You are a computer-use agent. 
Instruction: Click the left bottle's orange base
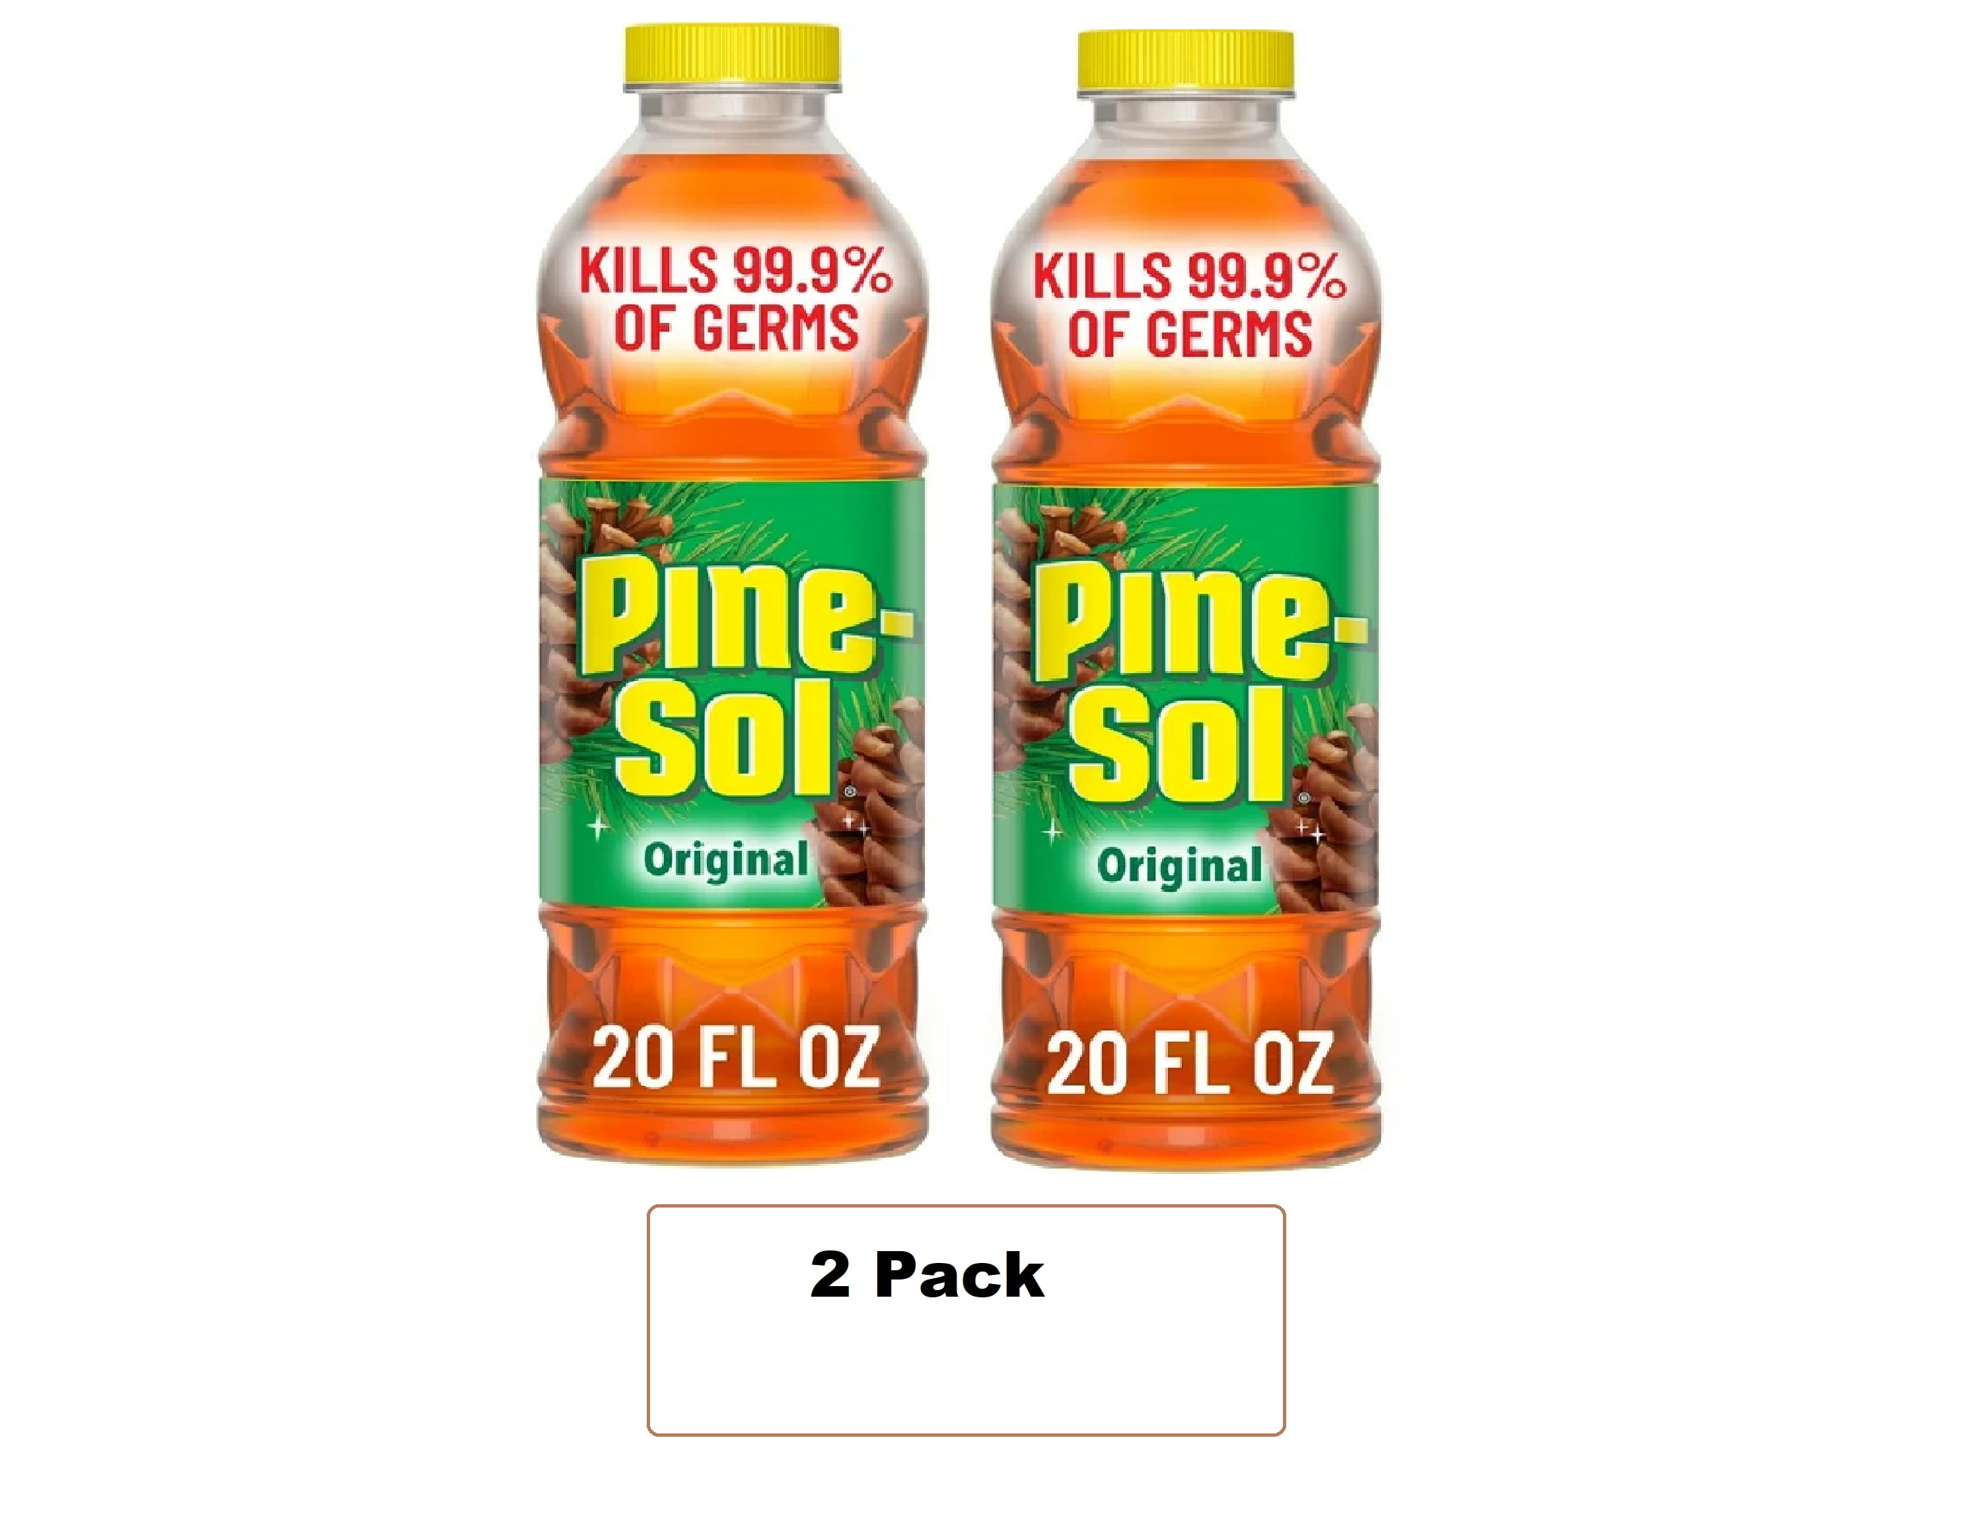coord(732,1035)
